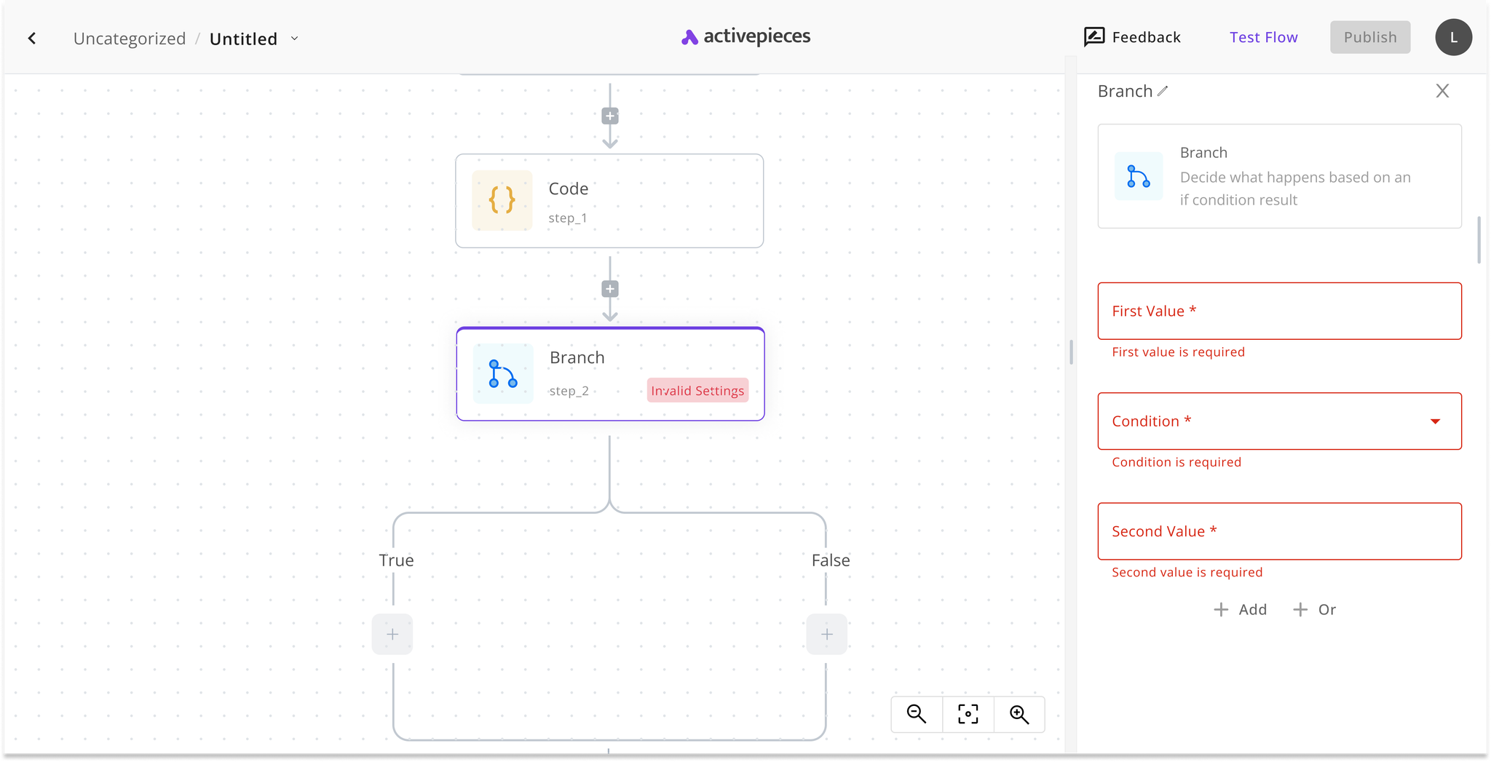Image resolution: width=1491 pixels, height=762 pixels.
Task: Zoom in the canvas
Action: point(1019,714)
